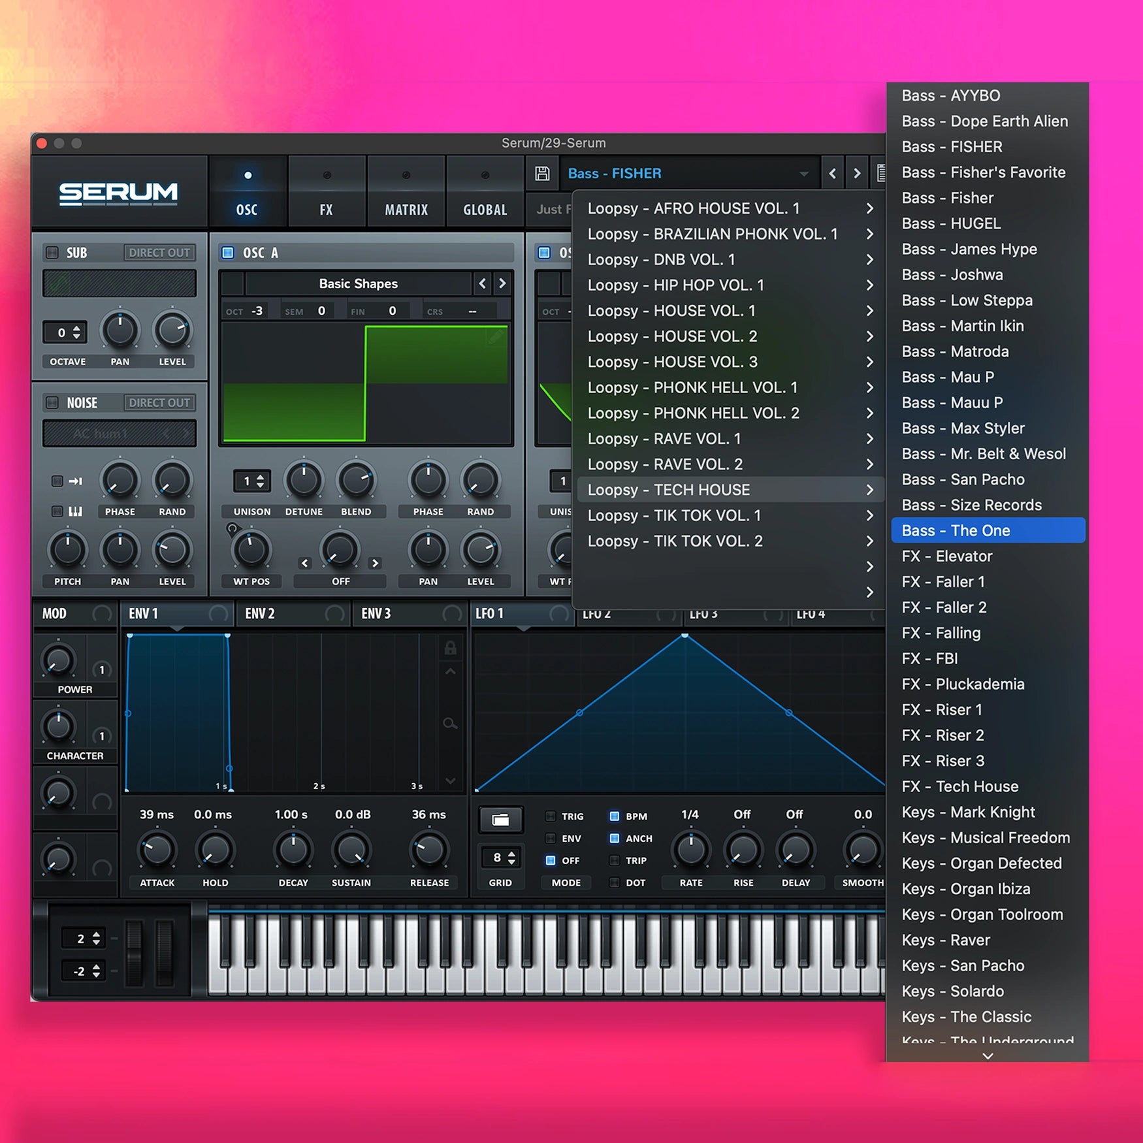Enable the NOISE oscillator
Screen dimensions: 1143x1143
click(52, 402)
